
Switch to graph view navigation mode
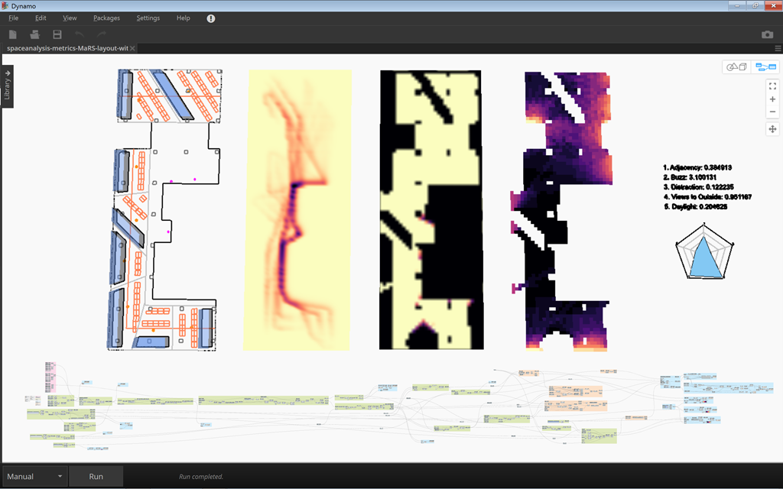point(763,67)
